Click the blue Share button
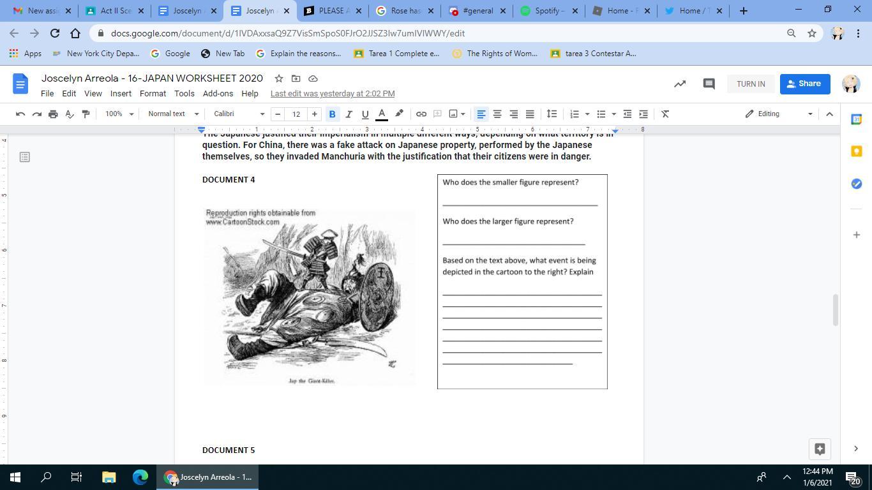The image size is (872, 490). [x=804, y=84]
